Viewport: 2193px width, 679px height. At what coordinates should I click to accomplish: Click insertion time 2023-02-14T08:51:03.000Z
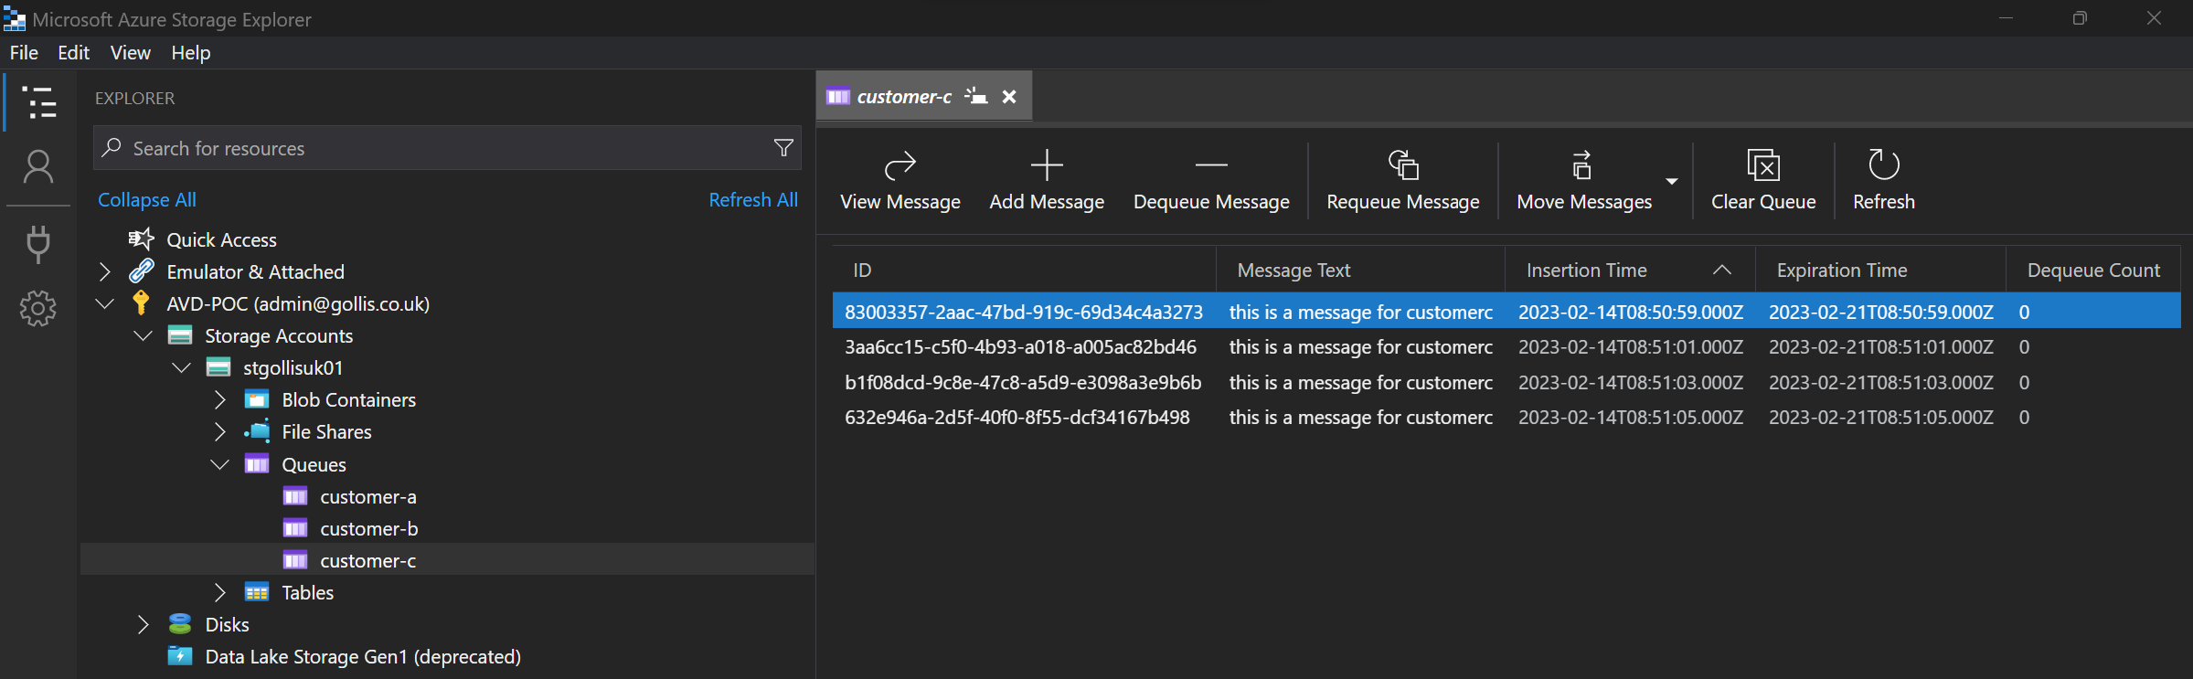click(x=1631, y=382)
